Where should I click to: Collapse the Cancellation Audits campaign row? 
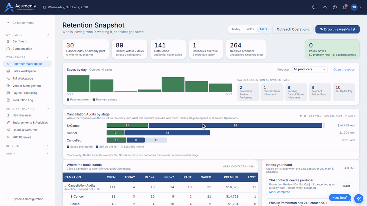65,186
